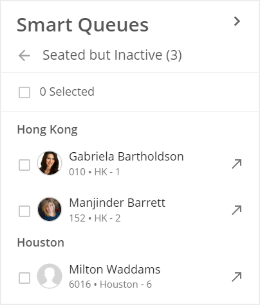Open Gabriela Bartholdson's locate arrow icon
260x305 pixels.
point(237,164)
